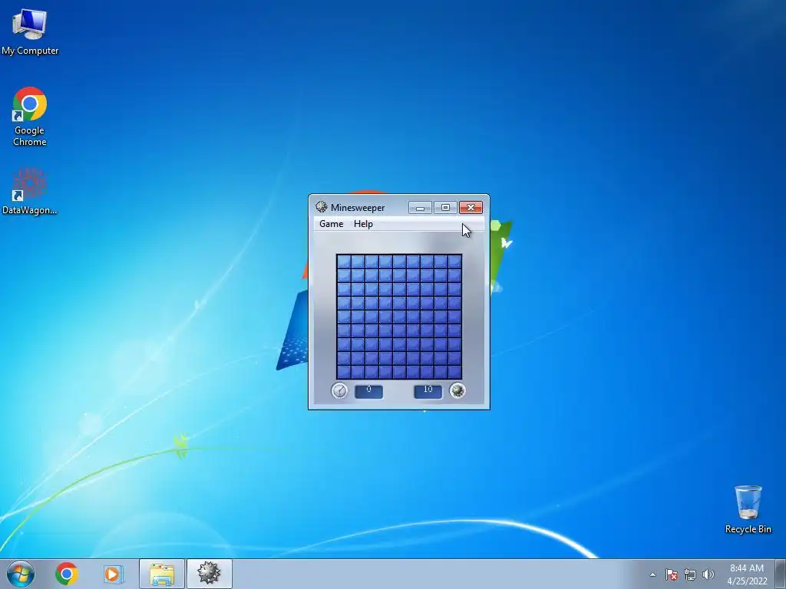
Task: Uncover the bottom-right corner tile of the minefield
Action: pyautogui.click(x=454, y=372)
